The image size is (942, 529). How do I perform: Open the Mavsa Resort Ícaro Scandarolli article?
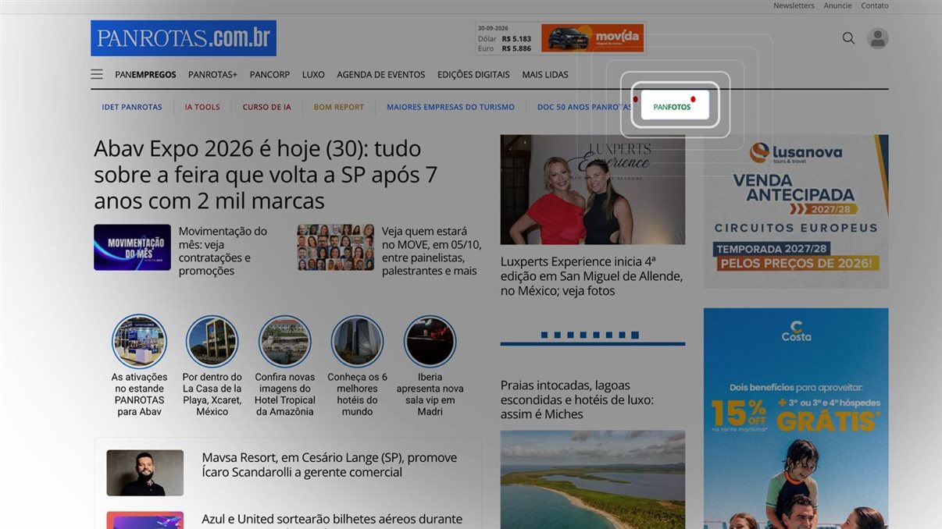tap(330, 465)
